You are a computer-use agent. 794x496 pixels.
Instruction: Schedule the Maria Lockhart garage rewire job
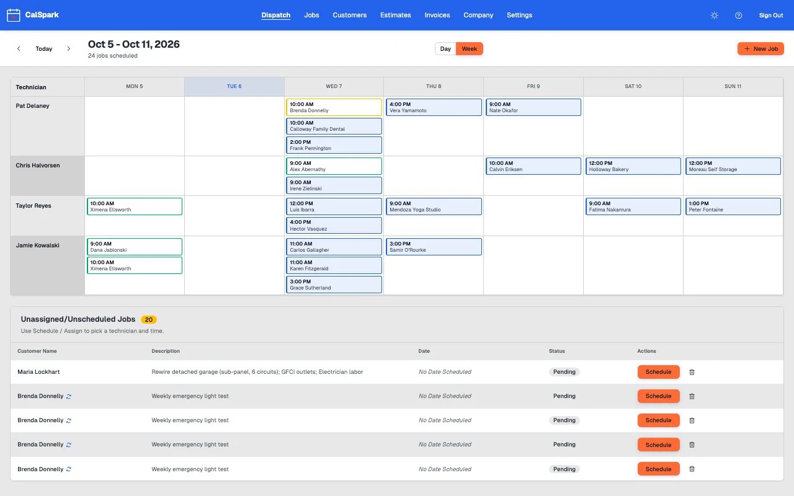[658, 372]
